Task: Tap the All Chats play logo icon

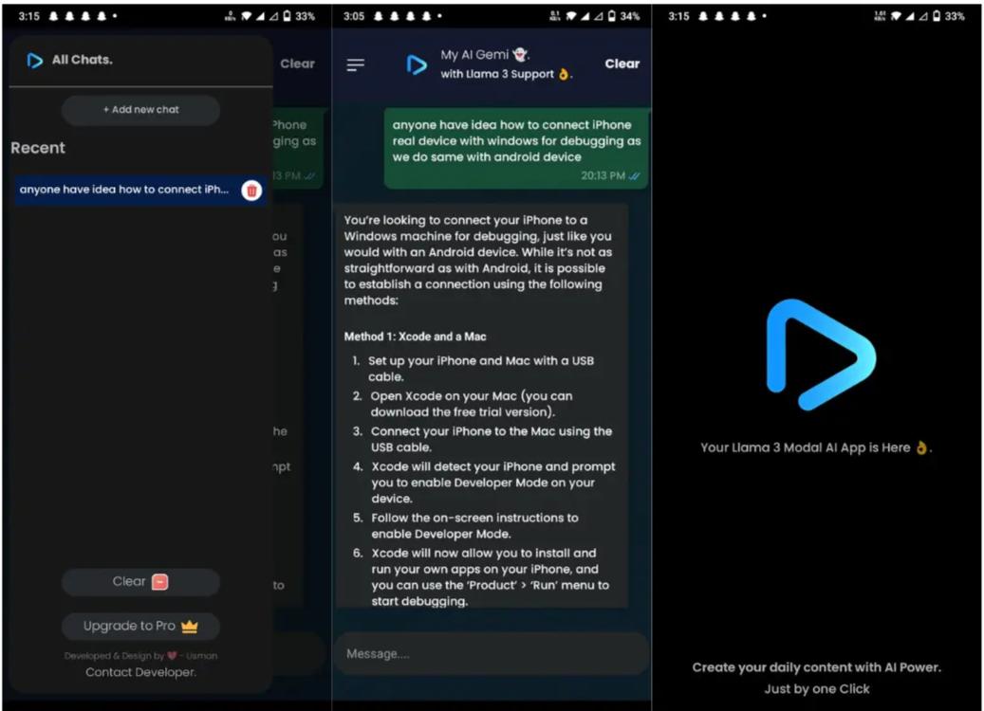Action: tap(35, 59)
